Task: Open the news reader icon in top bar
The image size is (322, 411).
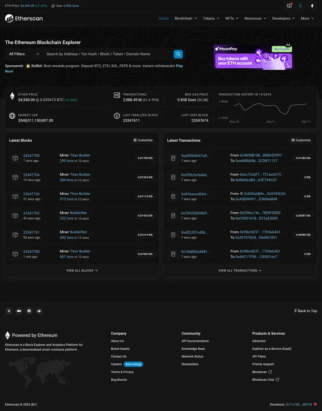Action: [x=289, y=6]
